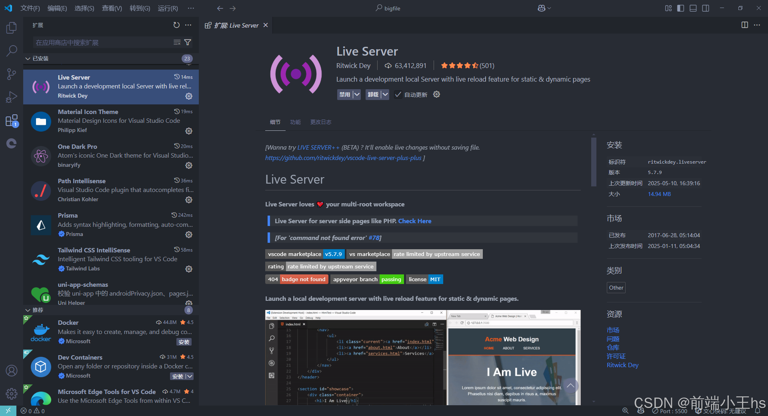Collapse the installed extensions section
This screenshot has width=768, height=416.
(28, 58)
